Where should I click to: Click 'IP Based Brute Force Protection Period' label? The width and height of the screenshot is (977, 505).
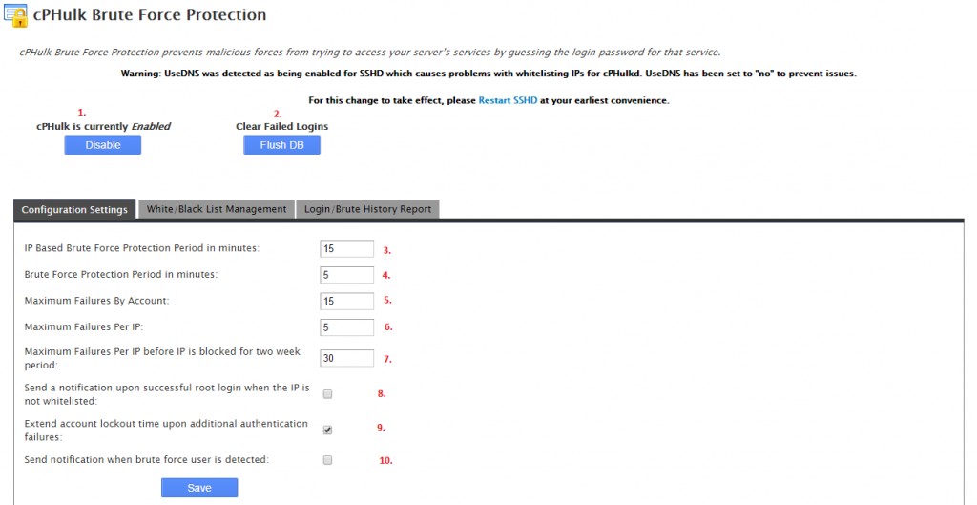(141, 248)
